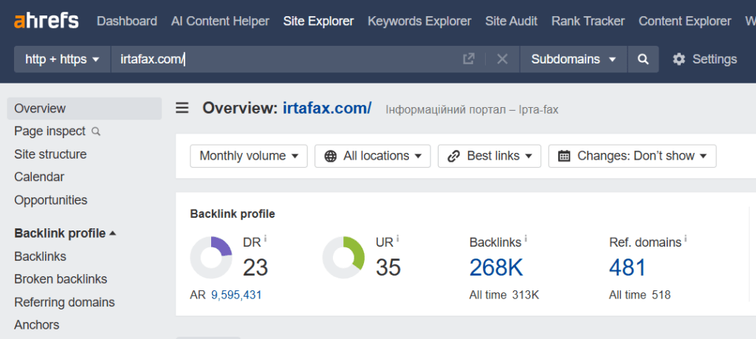Click the DR info icon
Viewport: 756px width, 339px height.
point(265,239)
